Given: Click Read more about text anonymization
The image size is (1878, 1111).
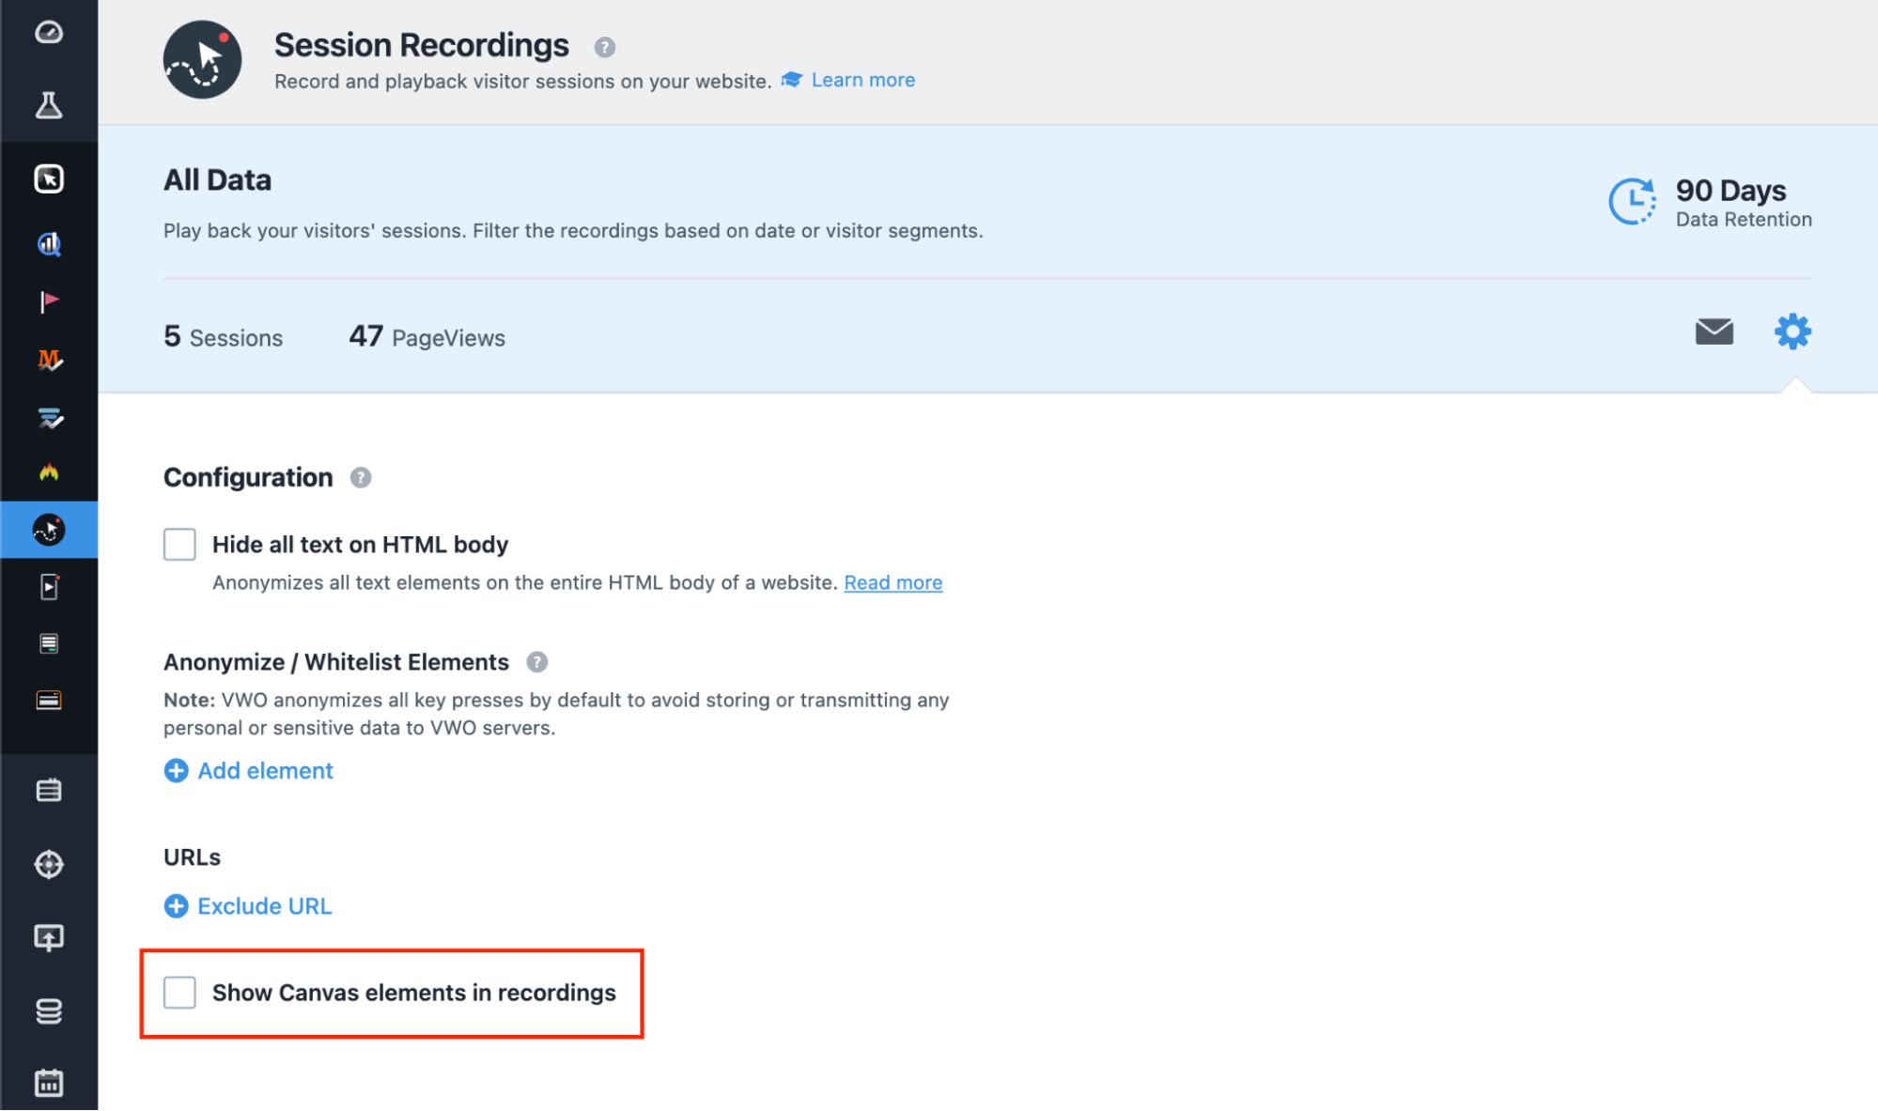Looking at the screenshot, I should click(x=892, y=582).
